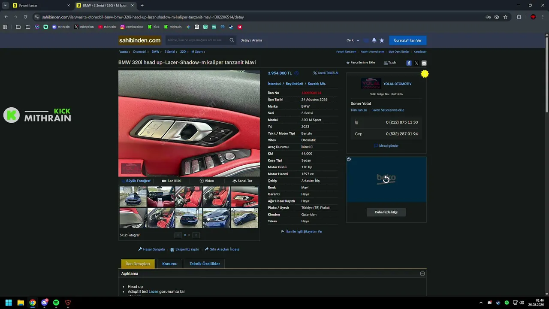Open the Discord mithrain bookmark
This screenshot has height=309, width=549.
[61, 27]
